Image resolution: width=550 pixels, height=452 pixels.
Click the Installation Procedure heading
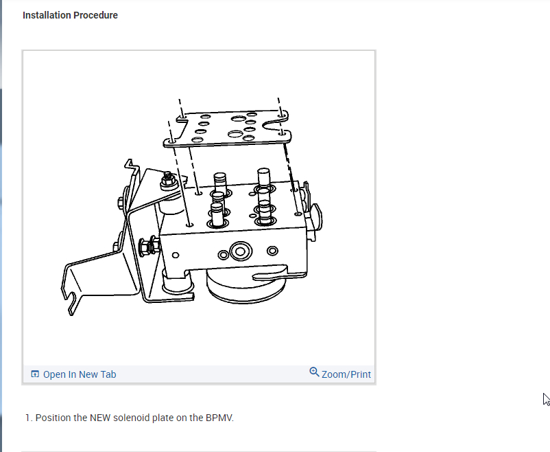point(70,15)
